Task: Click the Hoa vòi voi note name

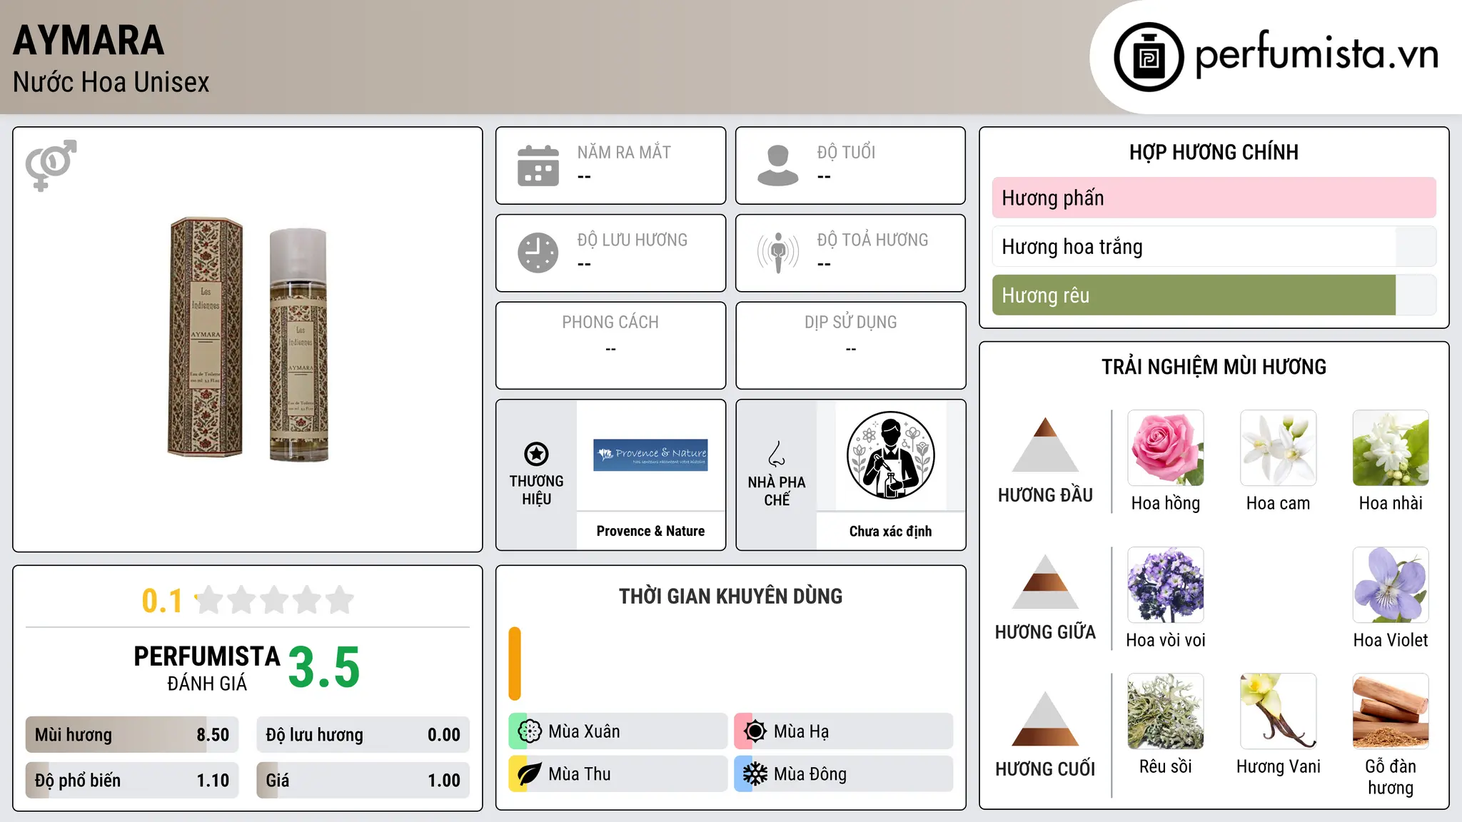Action: (1166, 640)
